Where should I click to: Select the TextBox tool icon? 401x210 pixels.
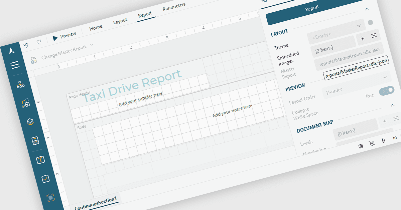tap(41, 160)
